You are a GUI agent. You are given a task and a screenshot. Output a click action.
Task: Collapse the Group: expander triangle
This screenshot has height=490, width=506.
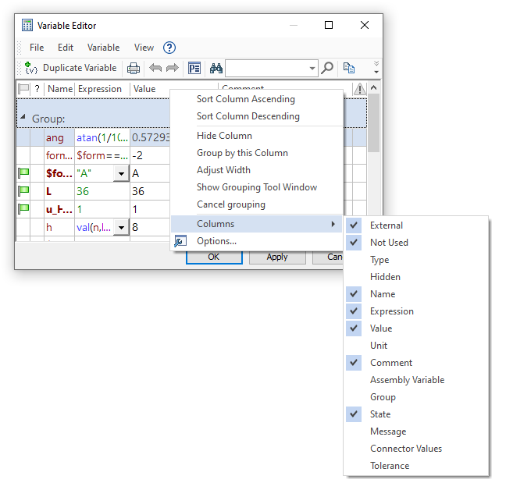23,117
